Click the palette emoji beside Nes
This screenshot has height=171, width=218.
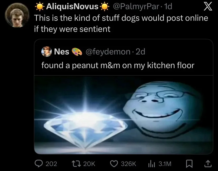(77, 52)
